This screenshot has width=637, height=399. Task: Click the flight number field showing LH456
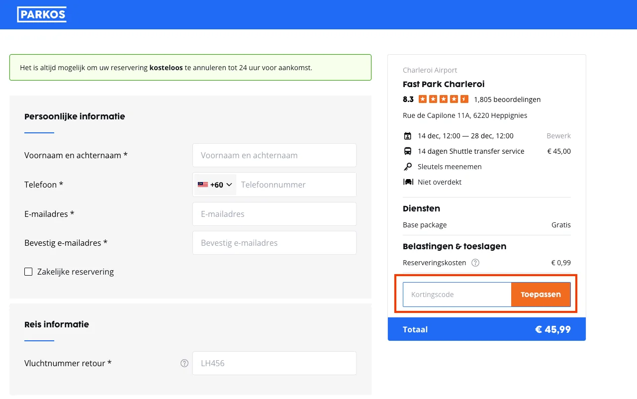click(274, 363)
